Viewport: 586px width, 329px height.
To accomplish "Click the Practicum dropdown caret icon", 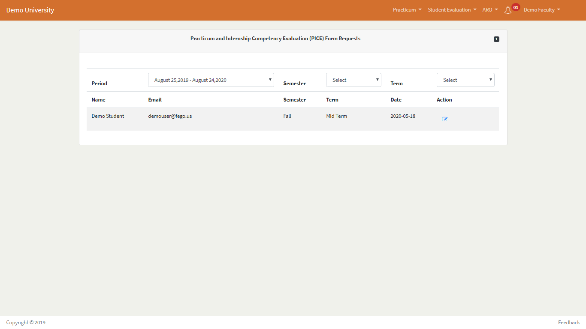I will (x=420, y=9).
